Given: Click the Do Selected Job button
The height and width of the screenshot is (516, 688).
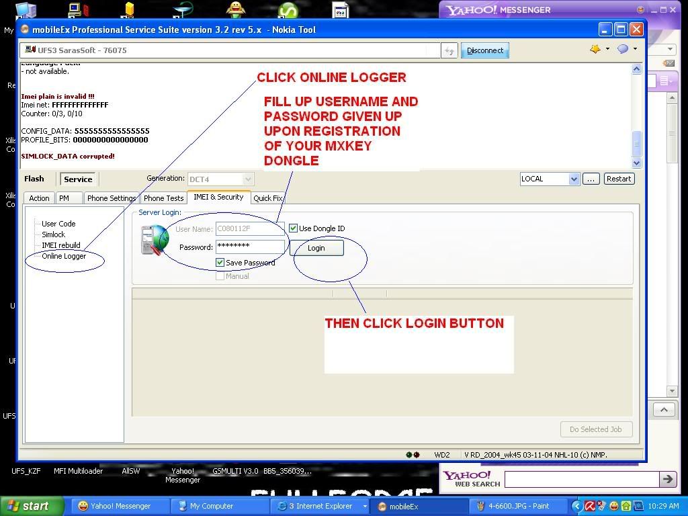Looking at the screenshot, I should (596, 429).
